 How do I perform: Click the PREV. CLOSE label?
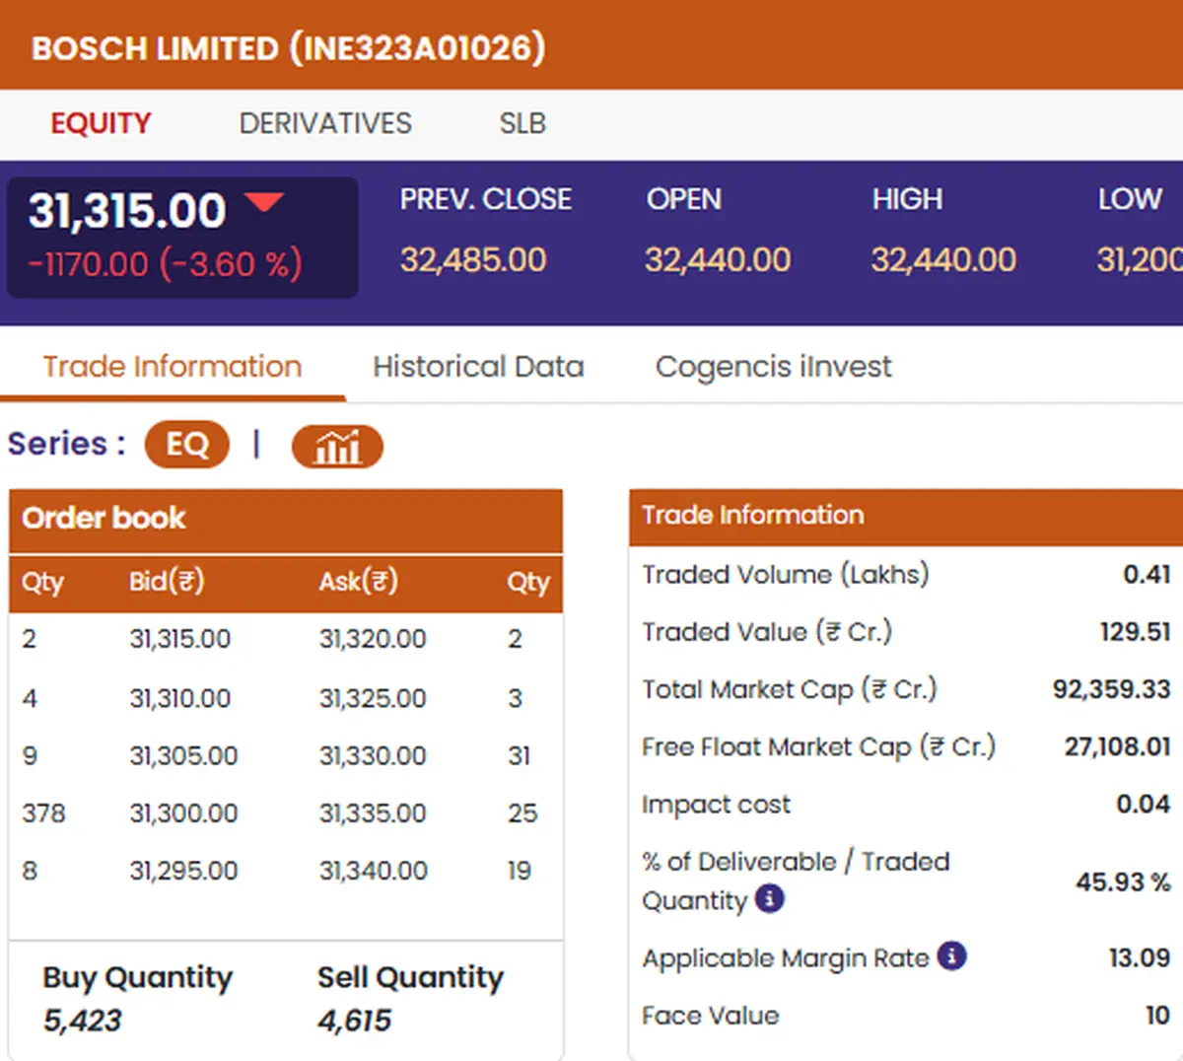486,199
